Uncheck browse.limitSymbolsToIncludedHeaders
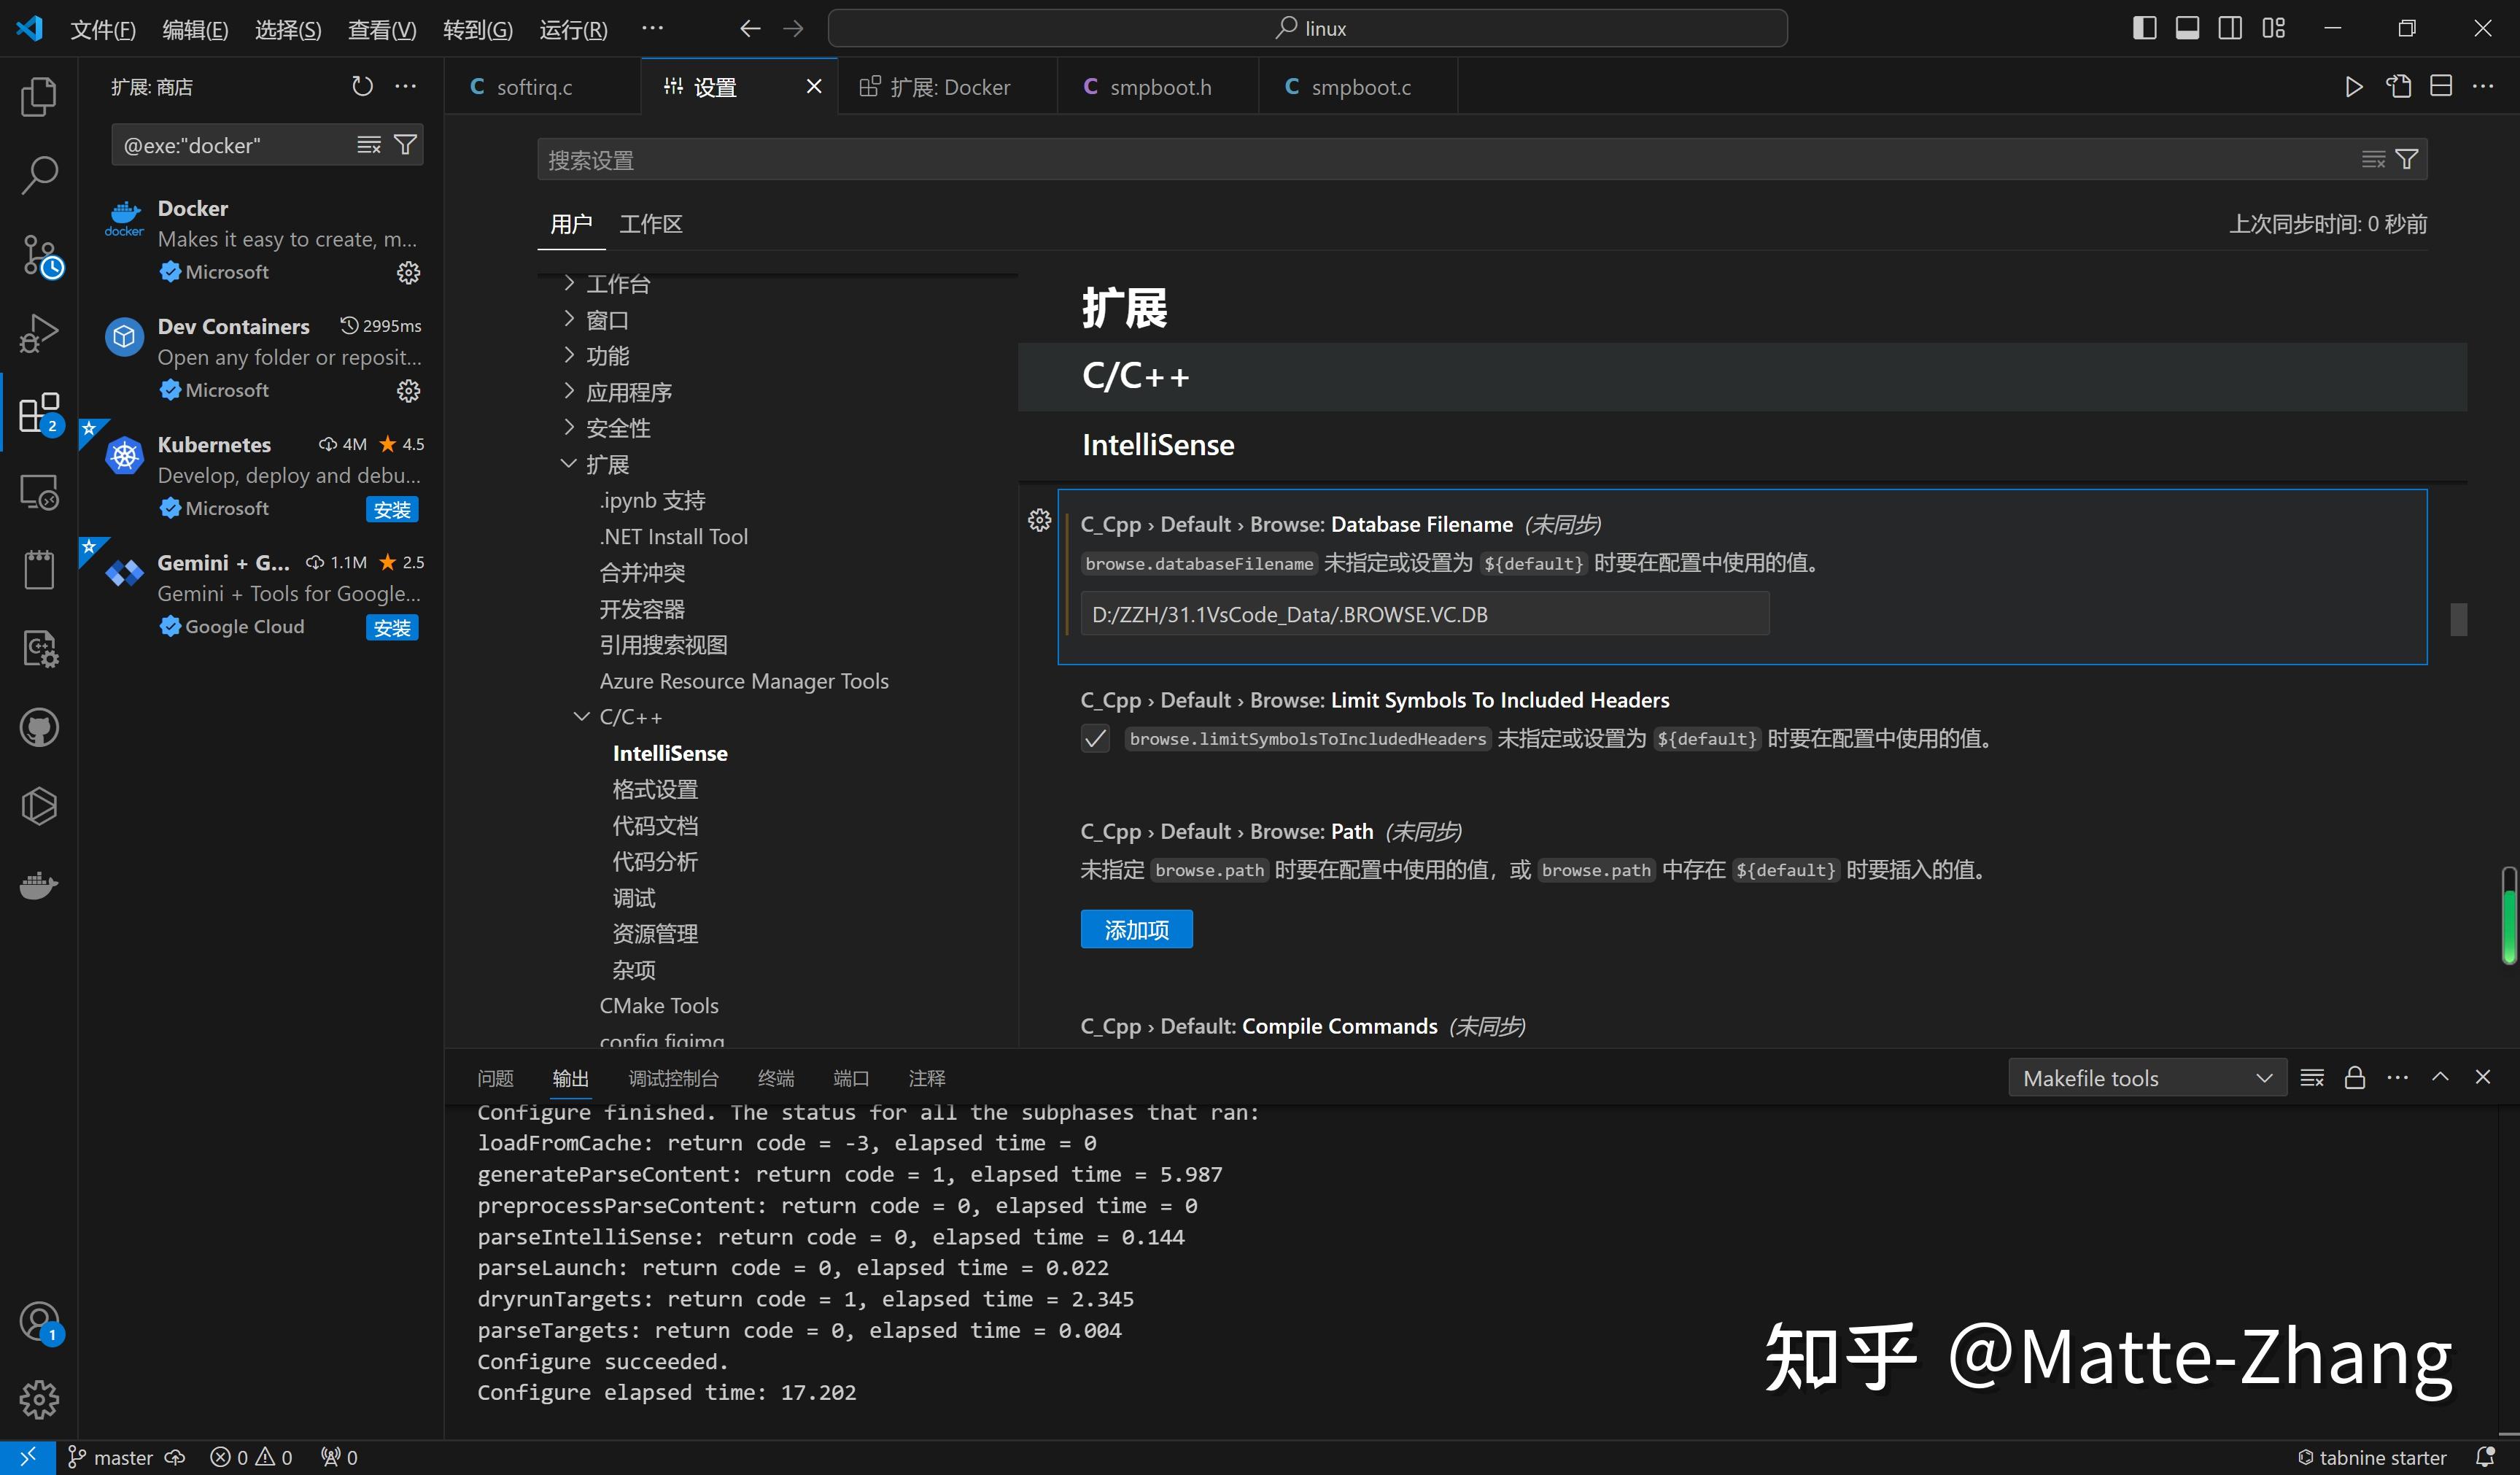 coord(1094,738)
